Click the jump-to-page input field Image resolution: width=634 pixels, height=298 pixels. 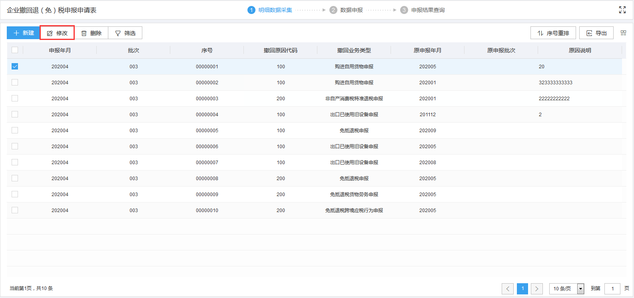point(612,288)
